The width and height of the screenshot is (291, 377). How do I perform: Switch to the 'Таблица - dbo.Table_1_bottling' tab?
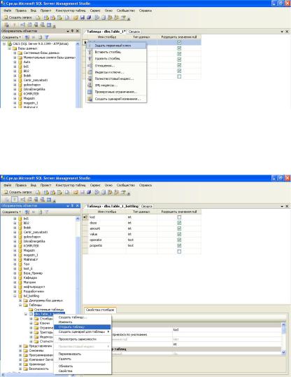tap(113, 206)
